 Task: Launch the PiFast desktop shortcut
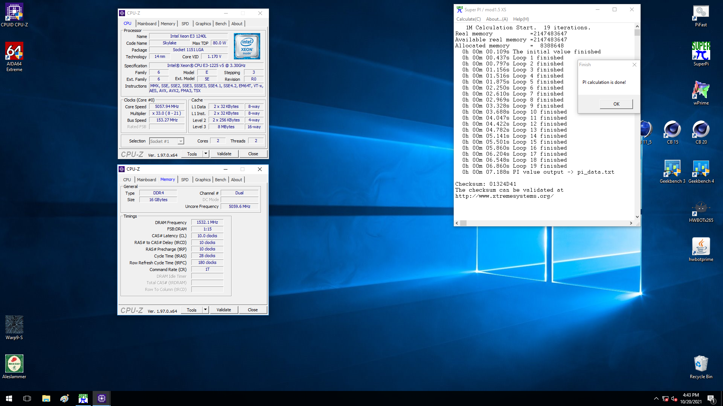(x=701, y=15)
